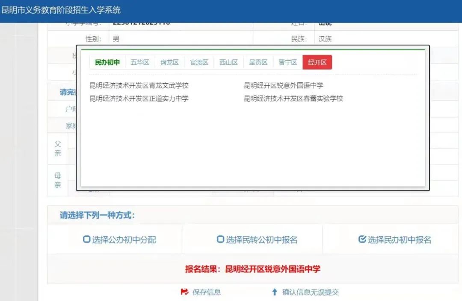Image resolution: width=462 pixels, height=301 pixels.
Task: Switch to the 五华区 tab
Action: coord(140,62)
